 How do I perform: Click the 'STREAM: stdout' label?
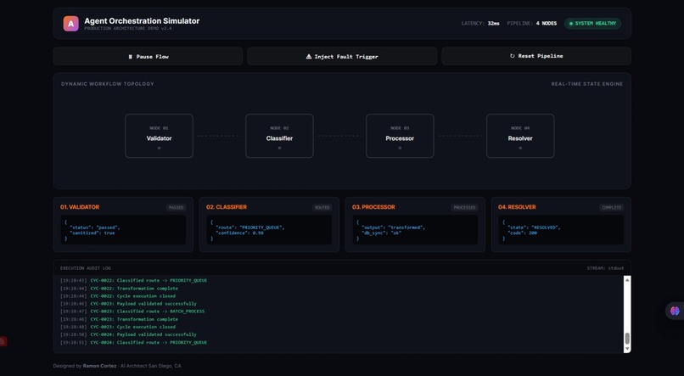point(605,268)
